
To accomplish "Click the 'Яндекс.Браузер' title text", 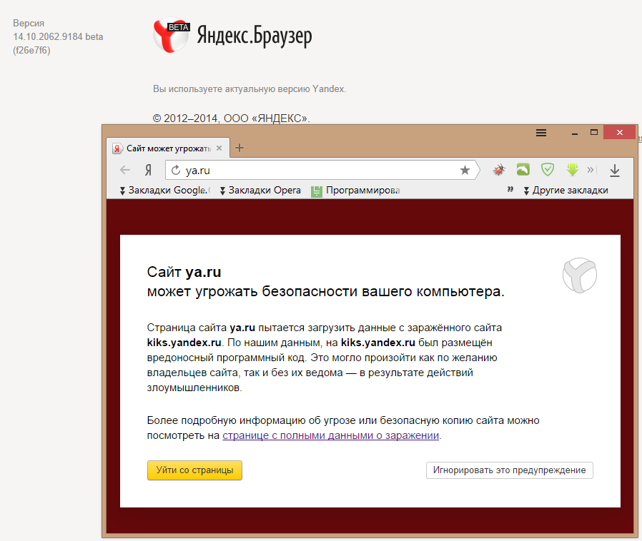I will (255, 36).
